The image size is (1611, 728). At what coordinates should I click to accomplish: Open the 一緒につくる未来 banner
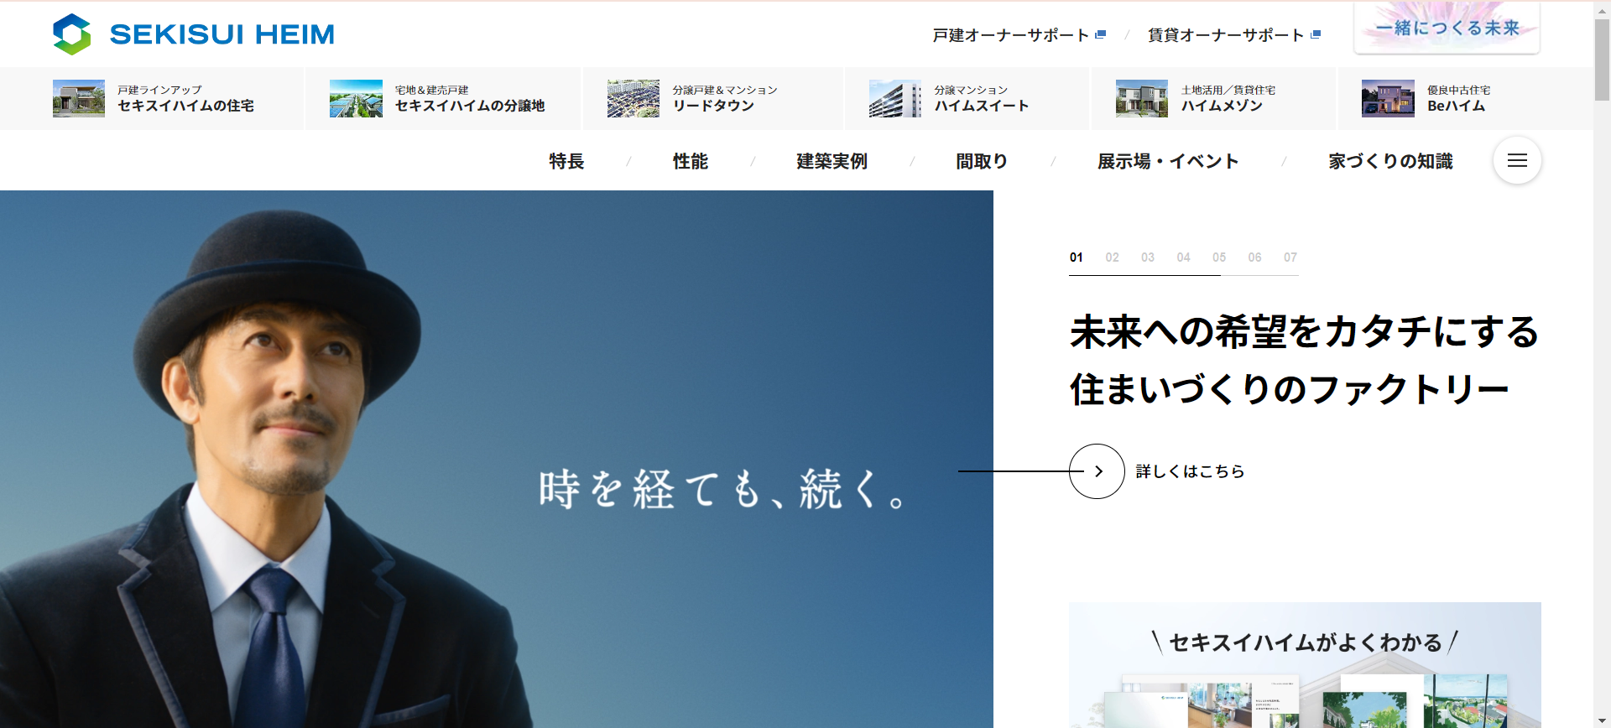tap(1447, 29)
